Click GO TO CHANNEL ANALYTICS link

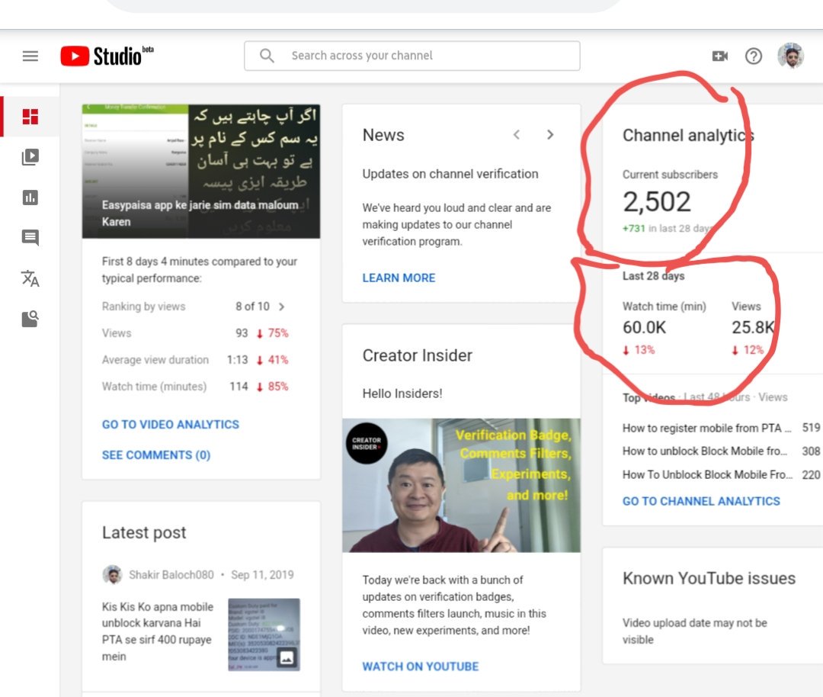(x=701, y=501)
